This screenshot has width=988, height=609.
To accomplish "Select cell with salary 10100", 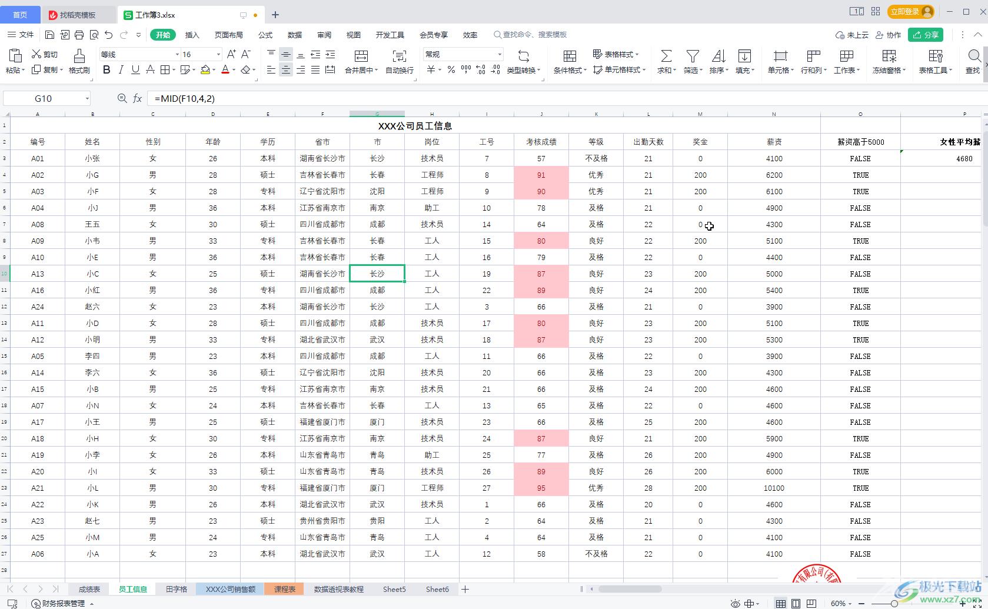I will point(774,488).
